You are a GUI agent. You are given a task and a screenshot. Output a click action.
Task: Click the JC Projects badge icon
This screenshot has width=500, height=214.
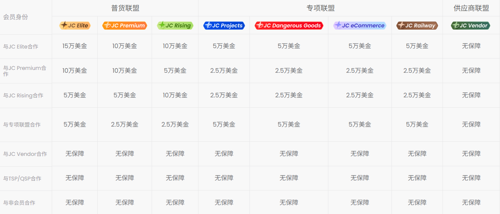[224, 25]
